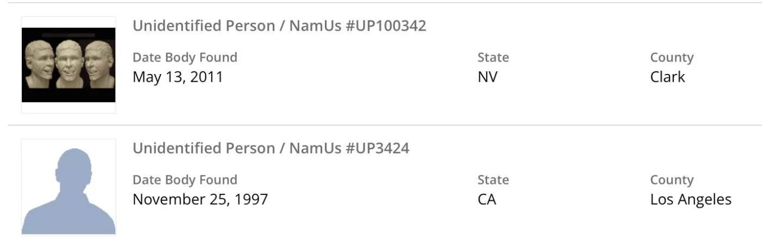The image size is (762, 246).
Task: Click the Clark county value
Action: tap(667, 77)
